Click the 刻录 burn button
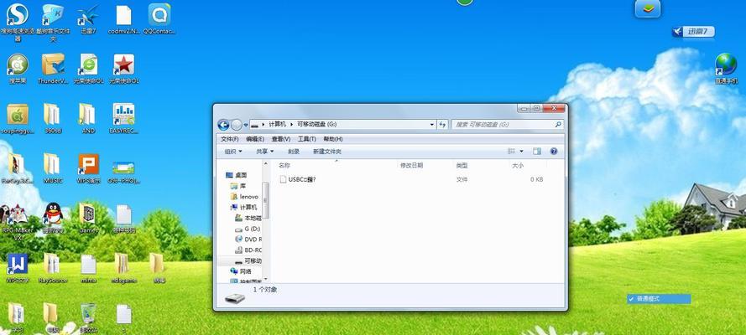 coord(294,152)
